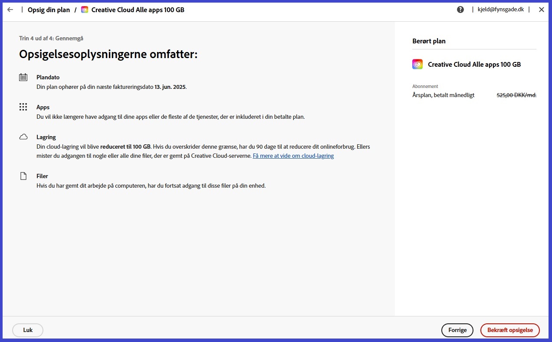The width and height of the screenshot is (552, 342).
Task: Click the 'Opsigelsesoplysningerne omfatter:' heading
Action: pos(108,54)
